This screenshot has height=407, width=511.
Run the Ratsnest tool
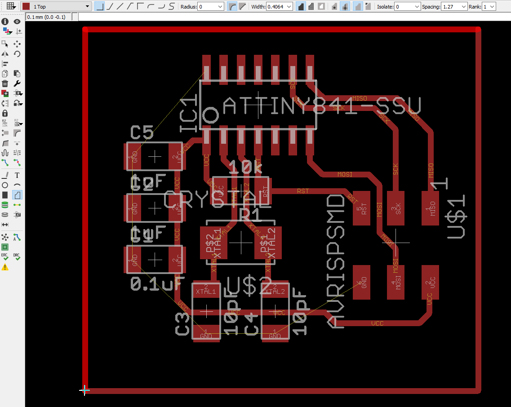click(x=5, y=237)
